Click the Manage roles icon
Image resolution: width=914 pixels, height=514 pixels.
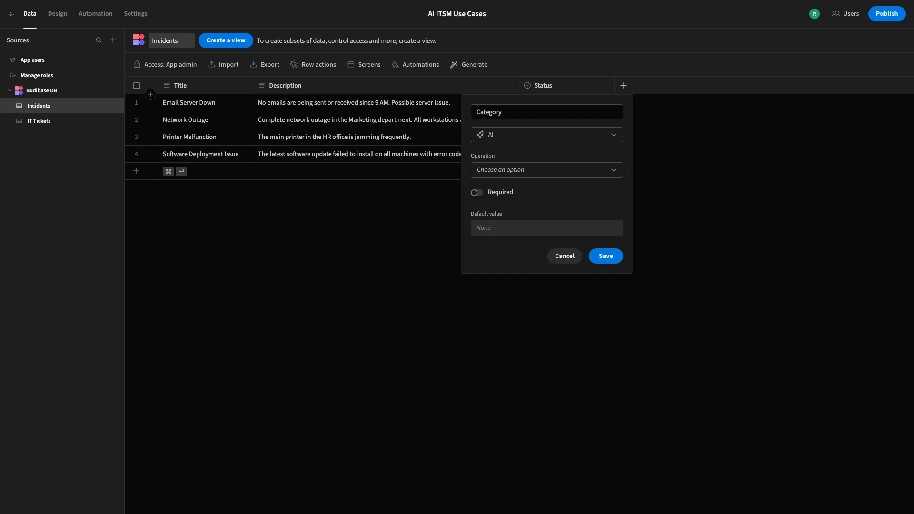click(13, 75)
